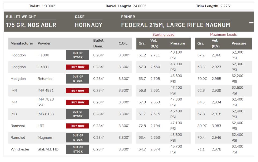Viewport: 258px width, 162px height.
Task: Click Maximum Loads Grs. header link
Action: pos(201,43)
